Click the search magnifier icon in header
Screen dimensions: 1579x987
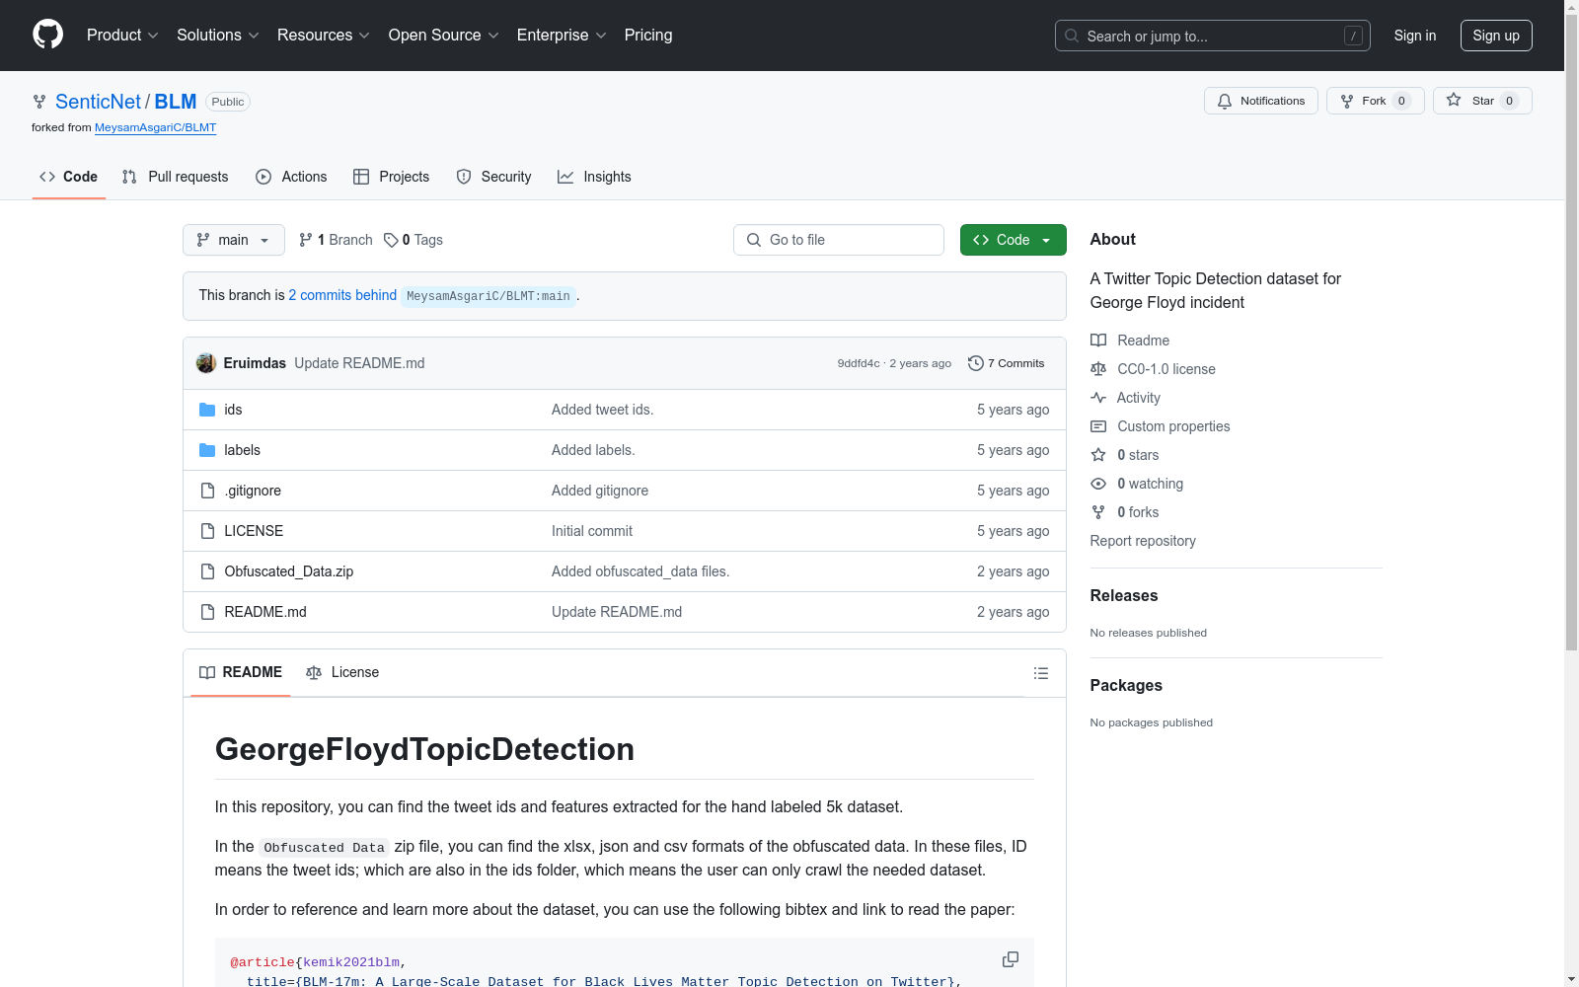[x=1072, y=36]
